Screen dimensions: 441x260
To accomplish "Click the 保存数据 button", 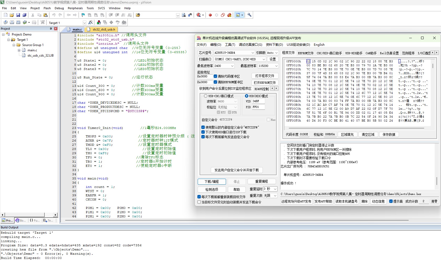I will [x=389, y=134].
